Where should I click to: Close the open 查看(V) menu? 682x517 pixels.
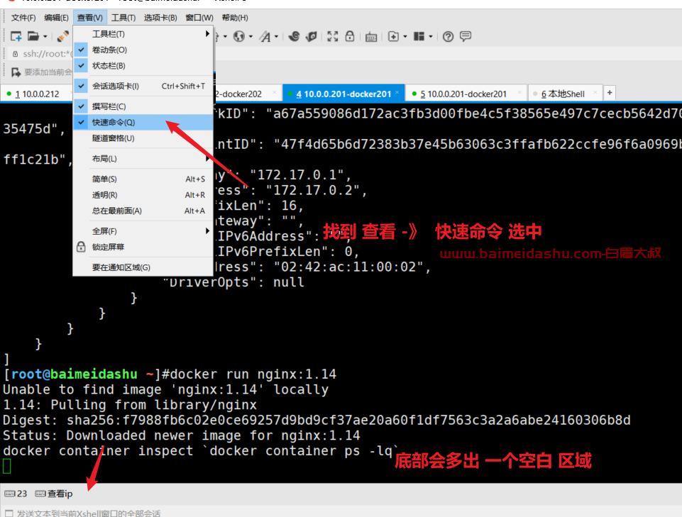90,18
